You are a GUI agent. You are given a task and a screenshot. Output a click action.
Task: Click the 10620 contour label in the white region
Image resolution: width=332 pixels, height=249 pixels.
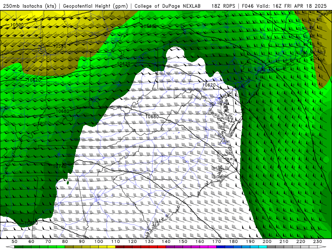point(209,85)
